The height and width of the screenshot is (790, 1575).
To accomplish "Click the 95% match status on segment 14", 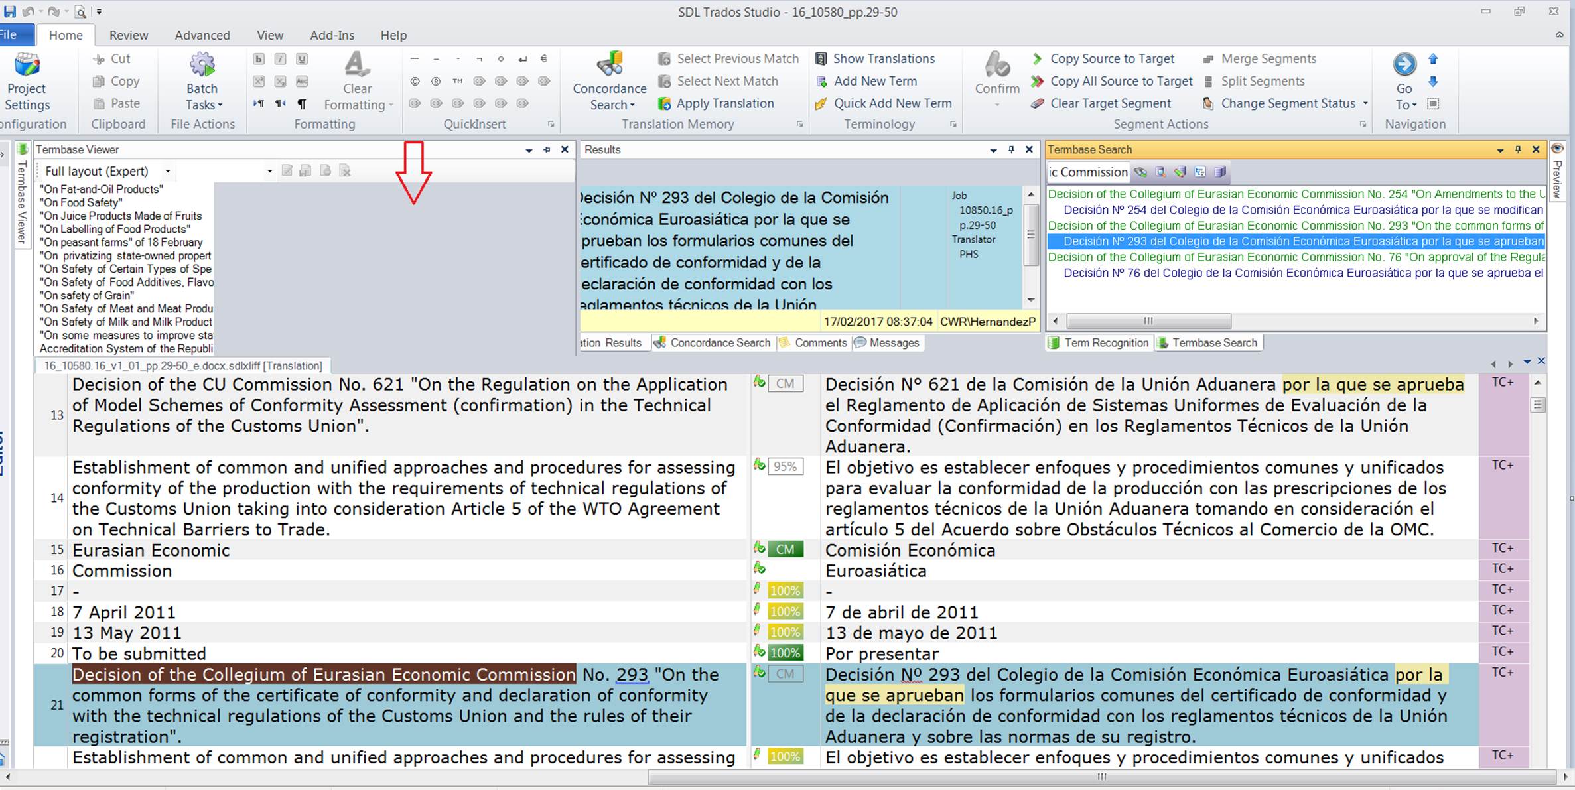I will (785, 466).
